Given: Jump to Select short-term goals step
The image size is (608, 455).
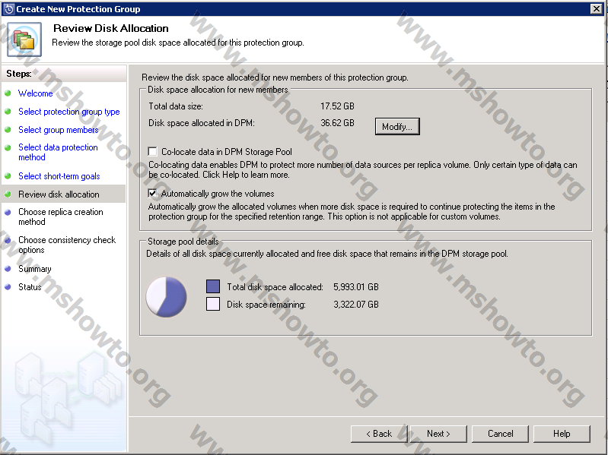Looking at the screenshot, I should pyautogui.click(x=59, y=176).
